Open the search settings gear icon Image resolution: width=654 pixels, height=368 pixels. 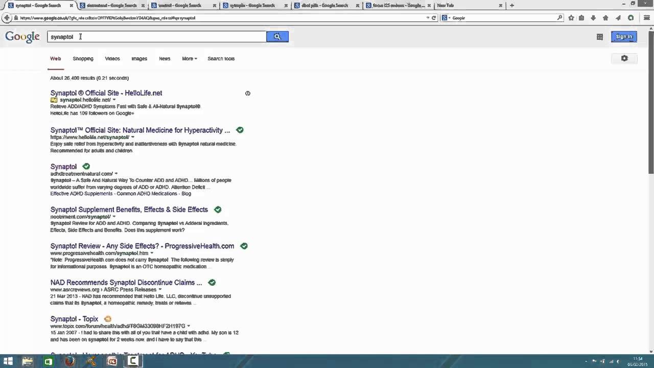pos(624,58)
